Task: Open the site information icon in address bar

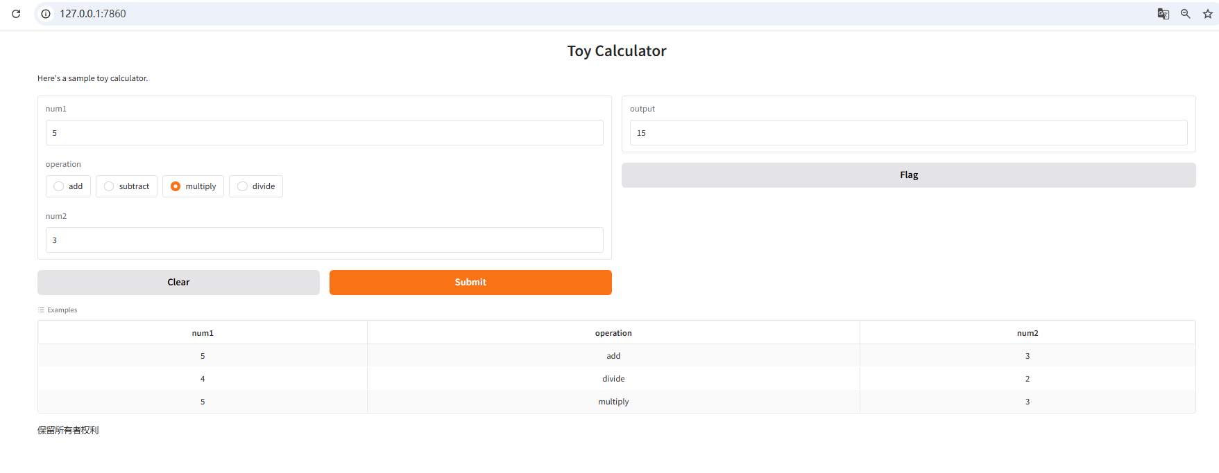Action: (46, 14)
